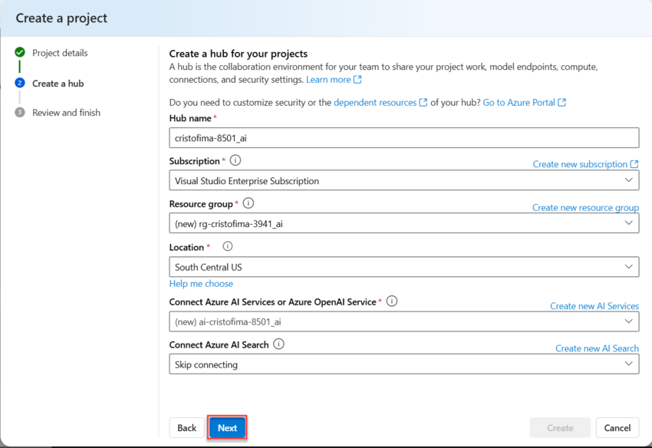Click the Subscription info icon
The height and width of the screenshot is (448, 652).
click(x=235, y=161)
